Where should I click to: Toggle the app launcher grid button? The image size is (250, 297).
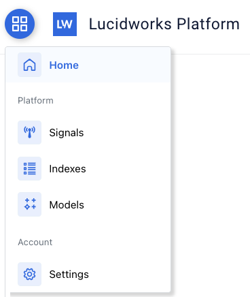click(x=20, y=24)
